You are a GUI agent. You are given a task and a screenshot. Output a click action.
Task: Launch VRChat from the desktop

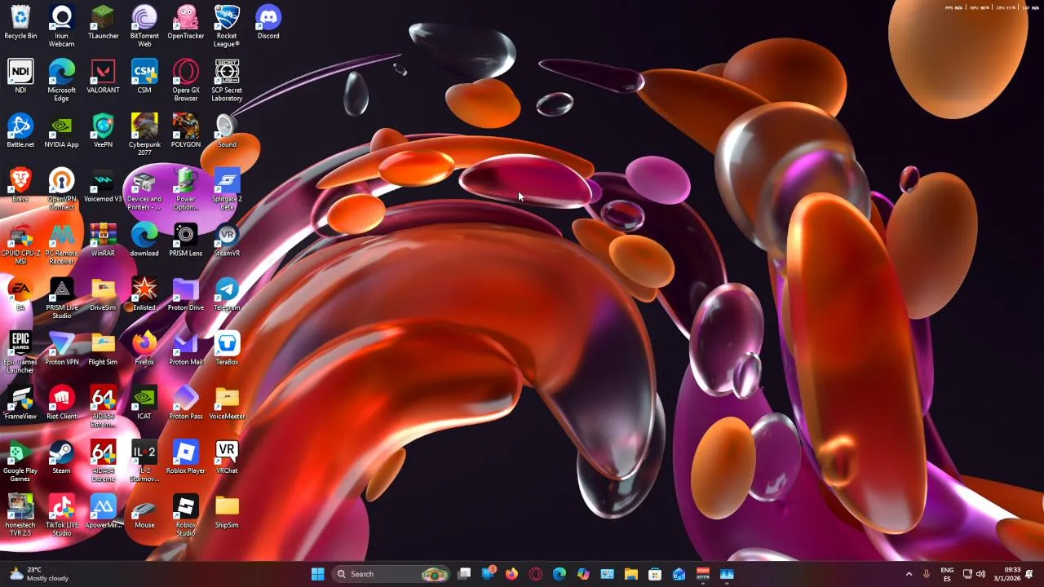(227, 457)
